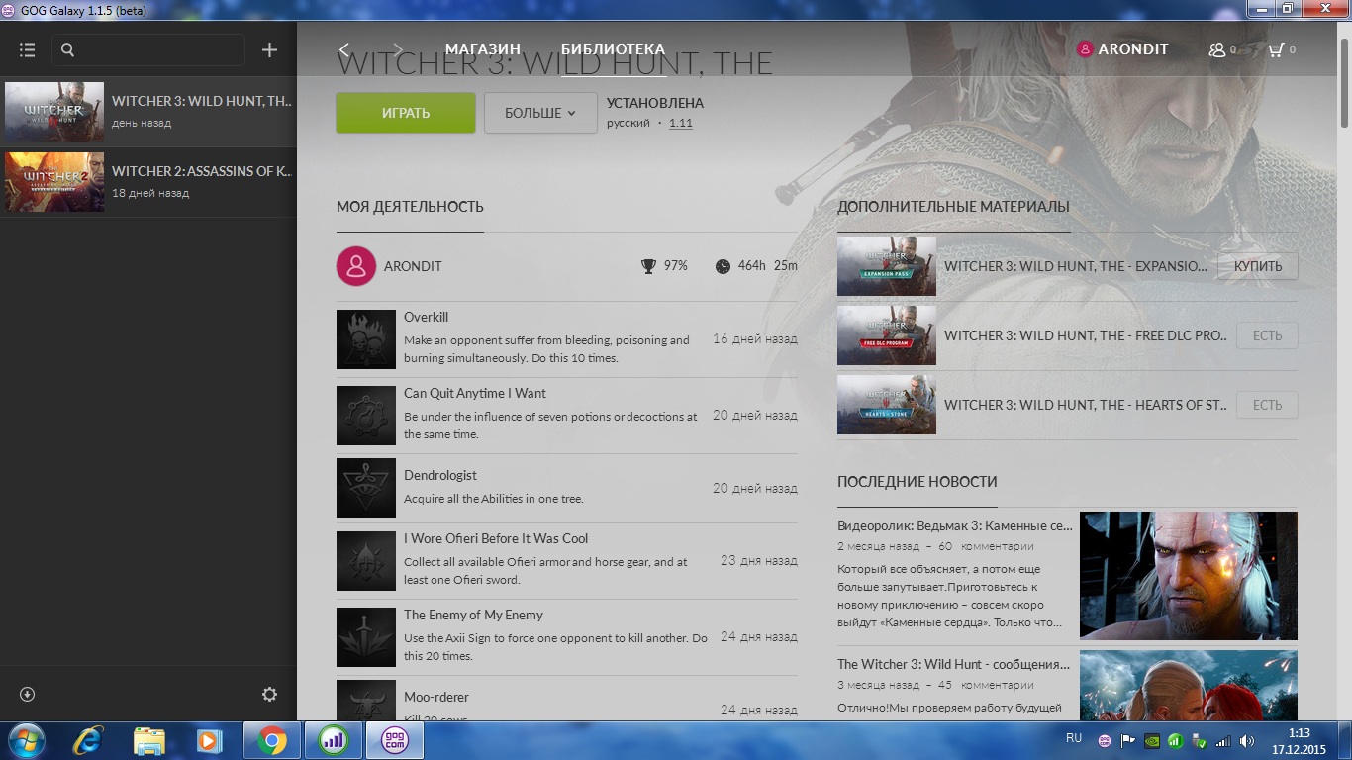Launch Internet Explorer from the taskbar
Image resolution: width=1352 pixels, height=760 pixels.
[x=88, y=740]
